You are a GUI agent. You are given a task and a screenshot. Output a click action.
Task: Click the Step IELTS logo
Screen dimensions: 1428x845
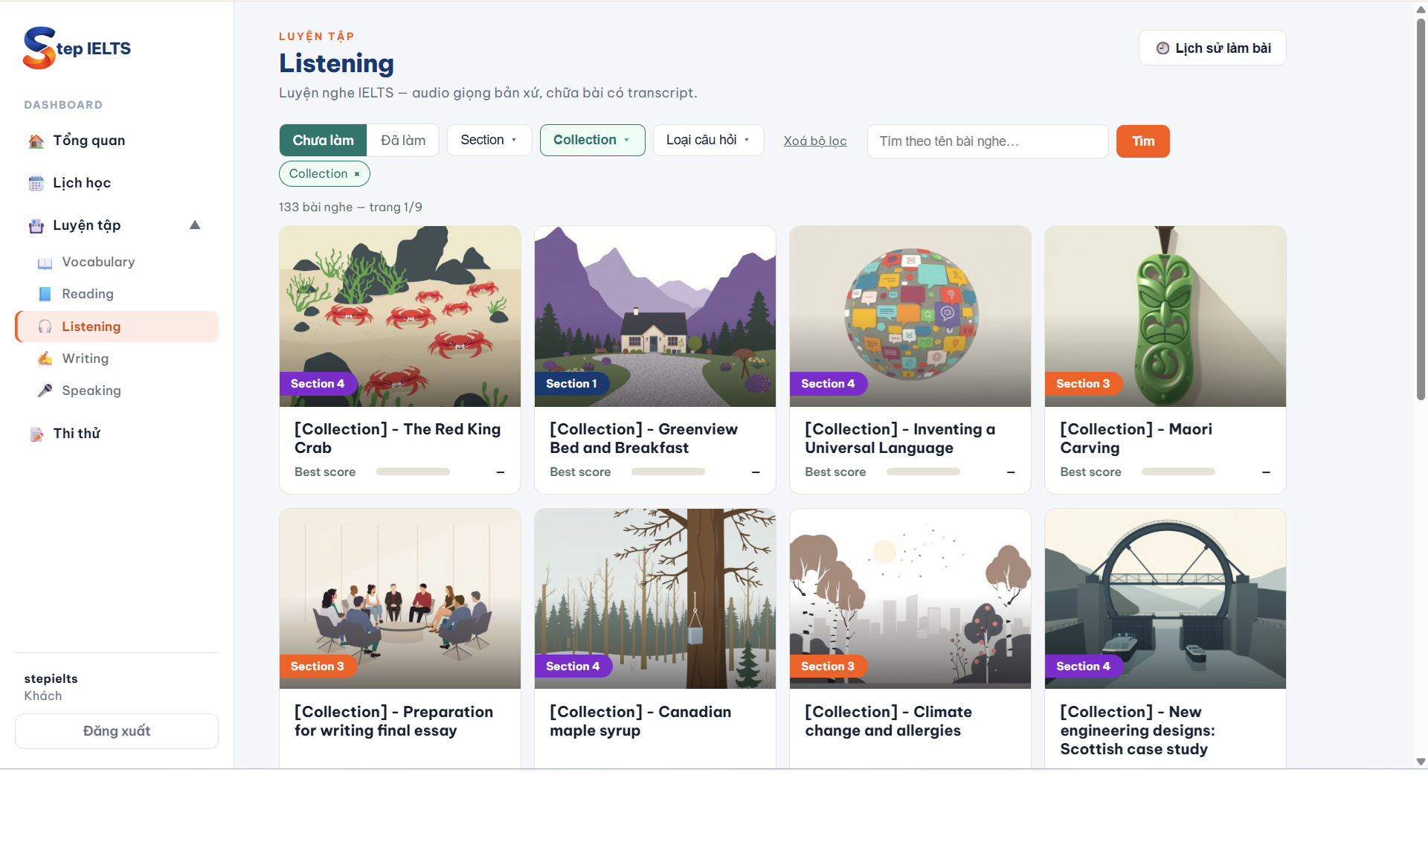pyautogui.click(x=77, y=48)
